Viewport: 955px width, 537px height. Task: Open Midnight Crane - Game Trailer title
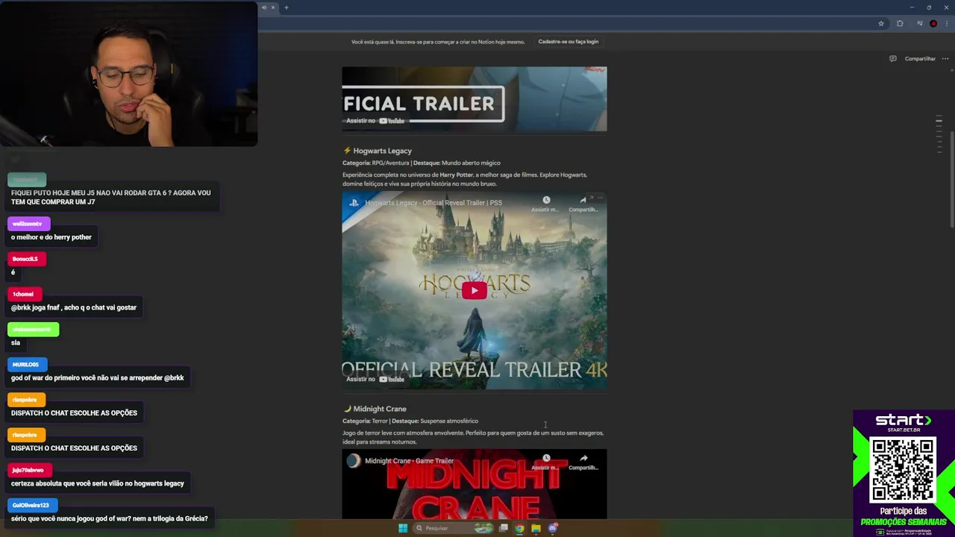click(x=409, y=461)
